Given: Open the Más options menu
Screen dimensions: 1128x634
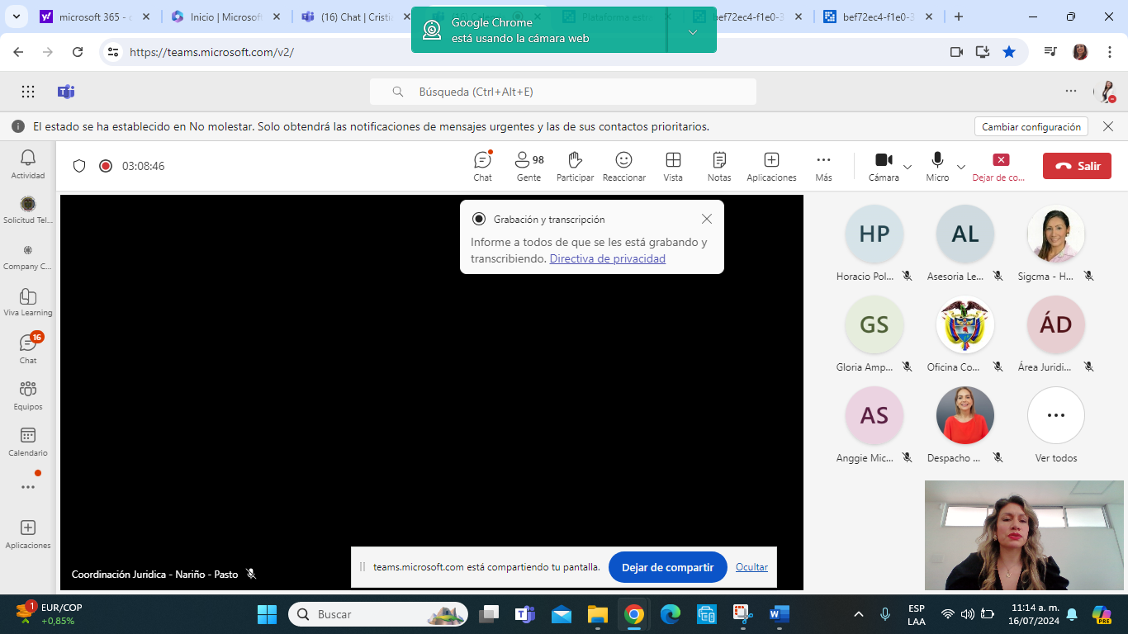Looking at the screenshot, I should click(x=823, y=166).
